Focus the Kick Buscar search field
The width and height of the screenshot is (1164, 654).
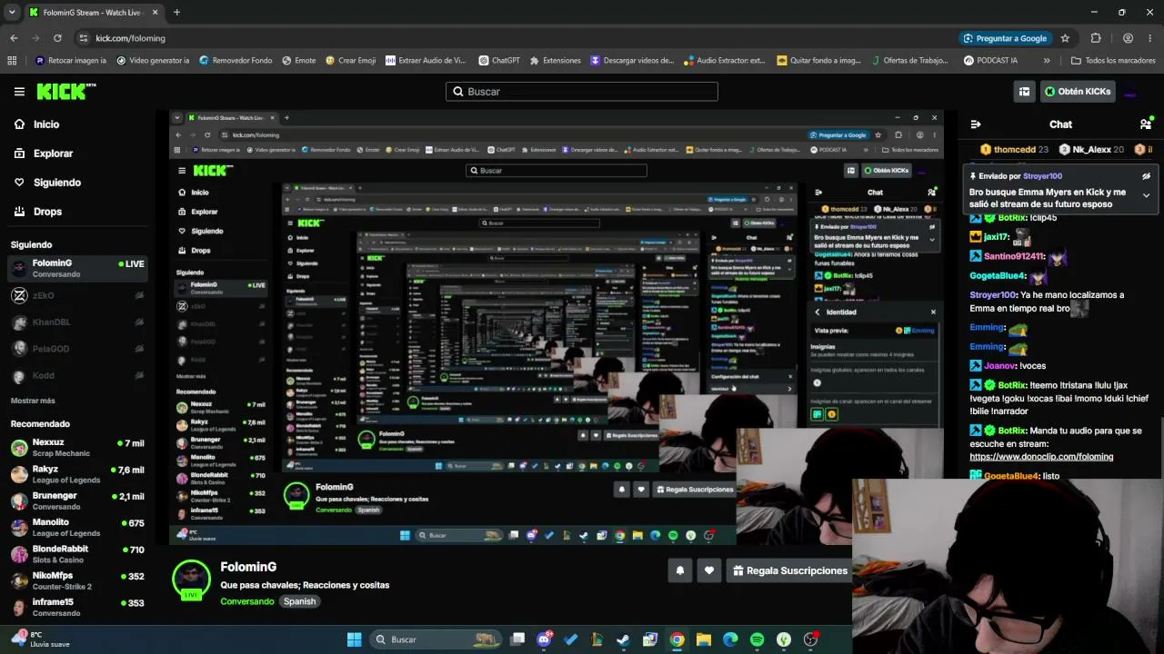582,92
